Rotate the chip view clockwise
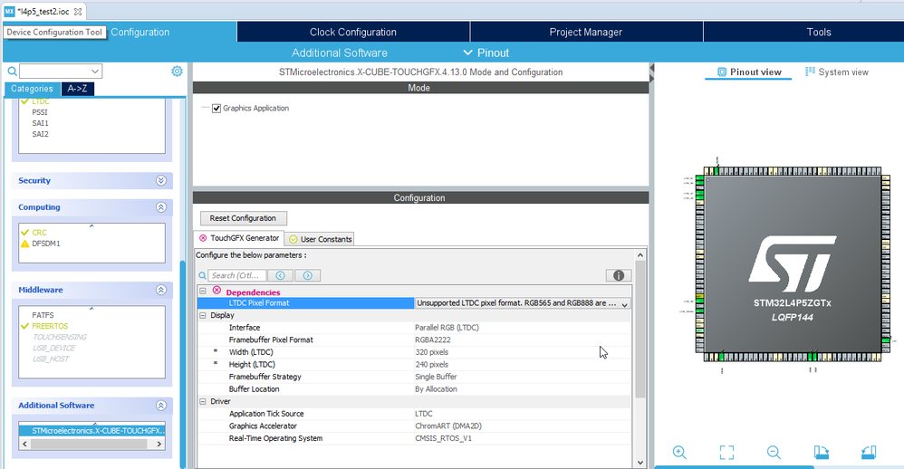 point(822,453)
